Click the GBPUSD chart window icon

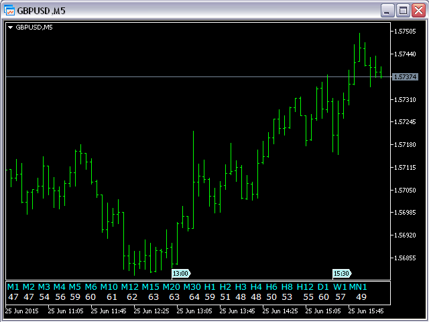pyautogui.click(x=9, y=11)
